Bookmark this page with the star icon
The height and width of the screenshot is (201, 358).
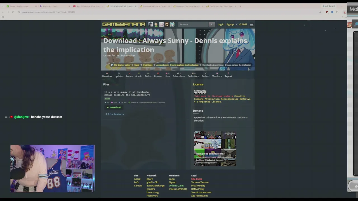tap(320, 12)
